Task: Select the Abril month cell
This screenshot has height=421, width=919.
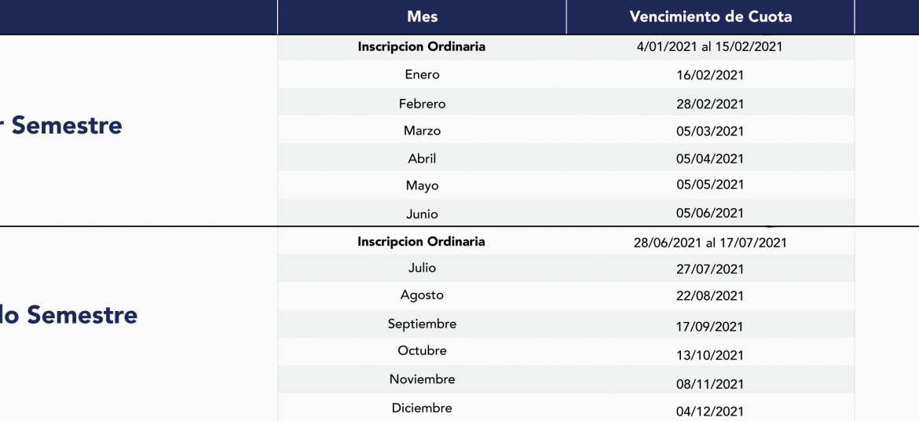Action: (422, 159)
